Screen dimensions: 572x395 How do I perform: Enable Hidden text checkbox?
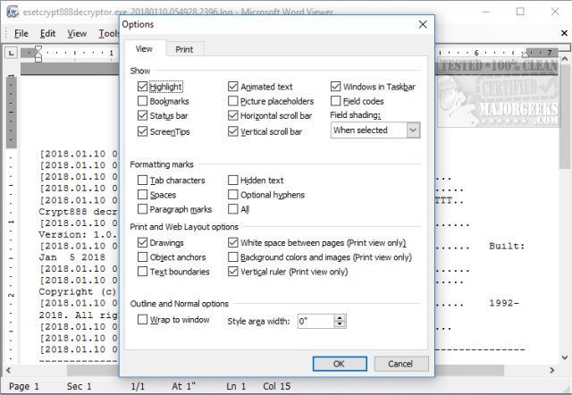click(232, 181)
